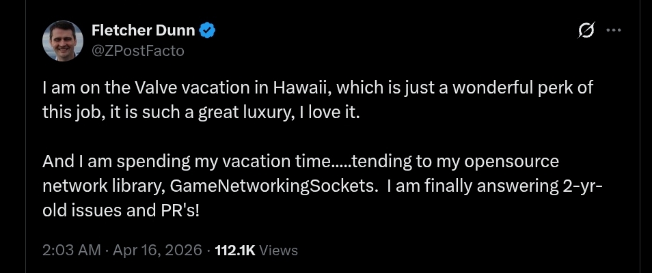652x273 pixels.
Task: Open the three-dot more options menu
Action: (x=614, y=30)
